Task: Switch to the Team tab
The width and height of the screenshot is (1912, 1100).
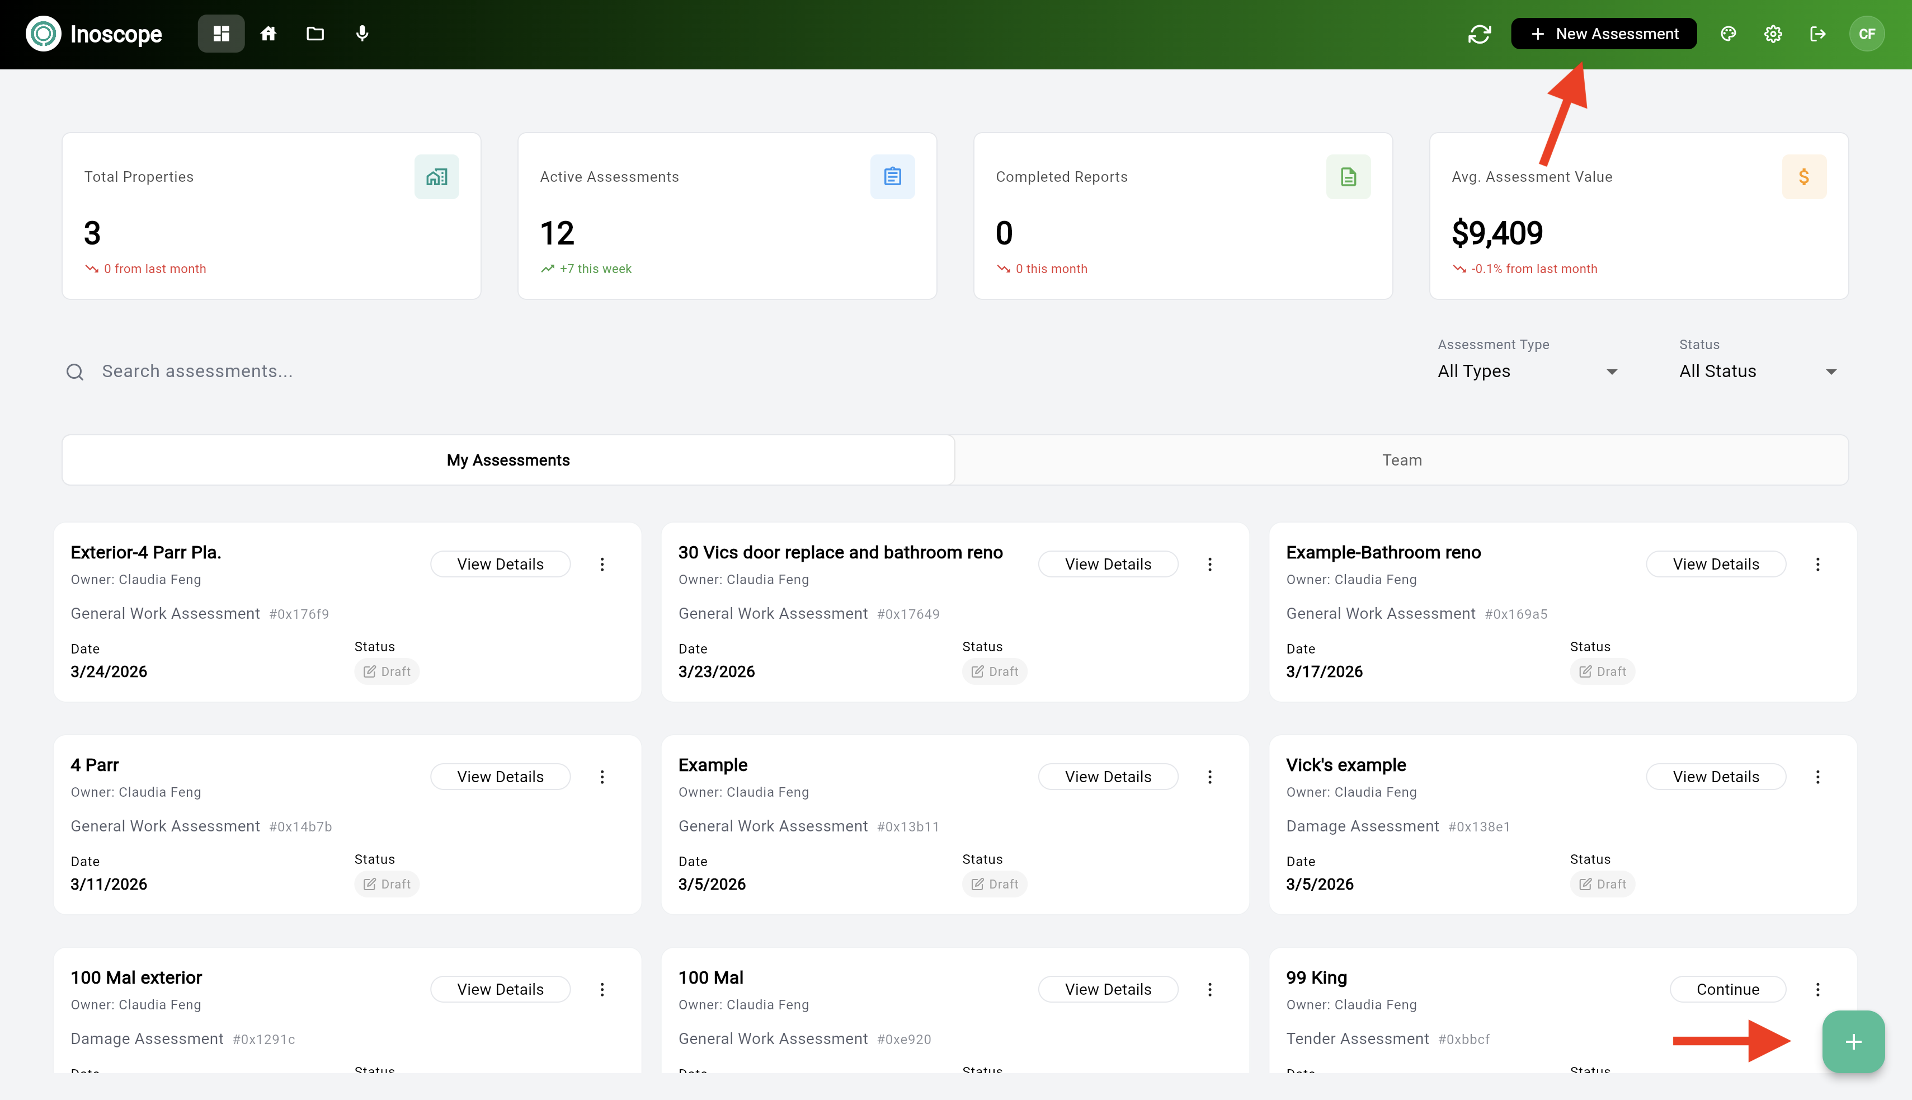Action: coord(1401,459)
